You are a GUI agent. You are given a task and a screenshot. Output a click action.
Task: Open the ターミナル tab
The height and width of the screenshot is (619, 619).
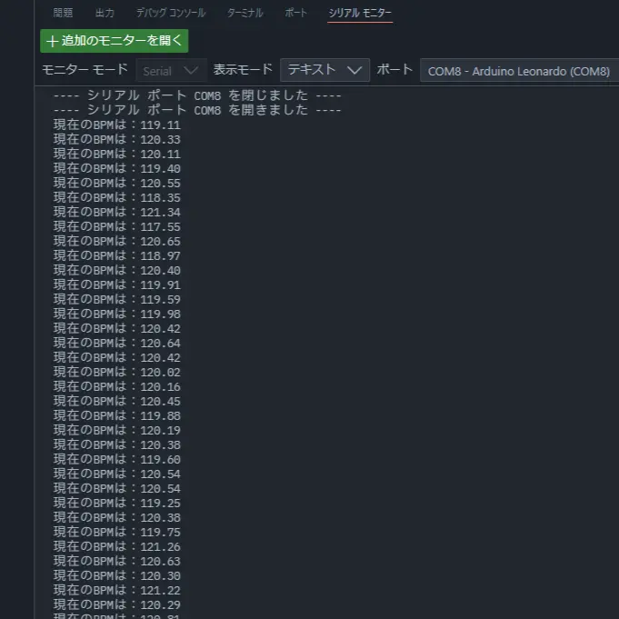tap(245, 14)
